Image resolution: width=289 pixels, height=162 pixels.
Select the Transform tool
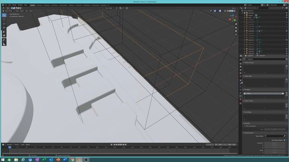coord(4,36)
